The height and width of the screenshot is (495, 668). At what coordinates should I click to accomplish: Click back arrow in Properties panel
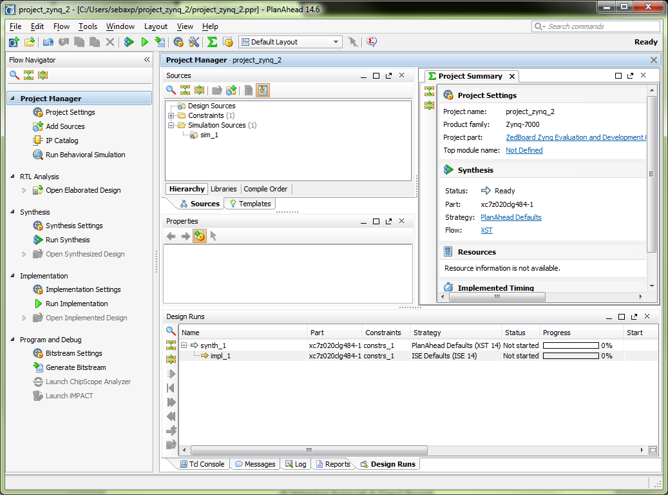[x=171, y=236]
